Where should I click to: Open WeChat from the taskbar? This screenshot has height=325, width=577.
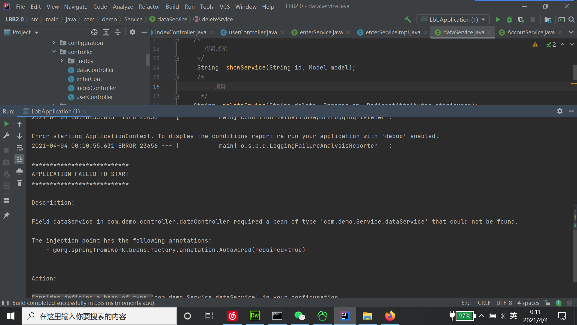tap(300, 316)
